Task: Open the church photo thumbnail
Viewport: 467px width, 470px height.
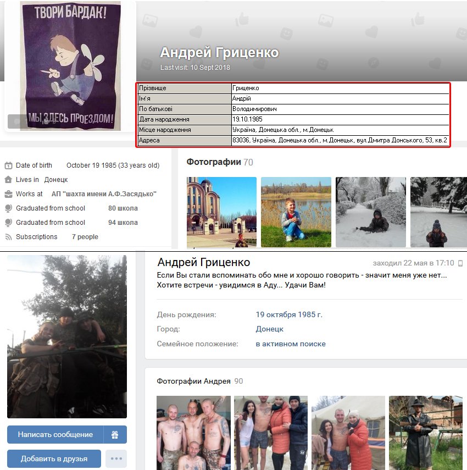Action: coord(221,212)
